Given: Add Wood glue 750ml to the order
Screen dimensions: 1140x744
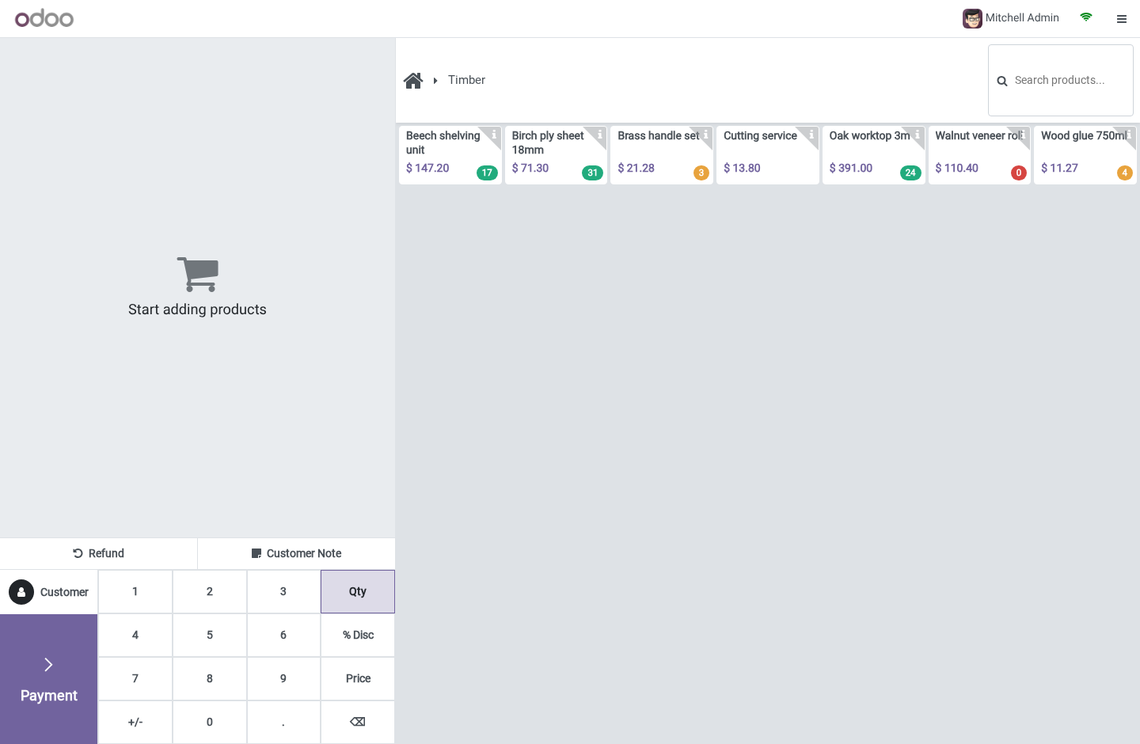Looking at the screenshot, I should pos(1085,155).
